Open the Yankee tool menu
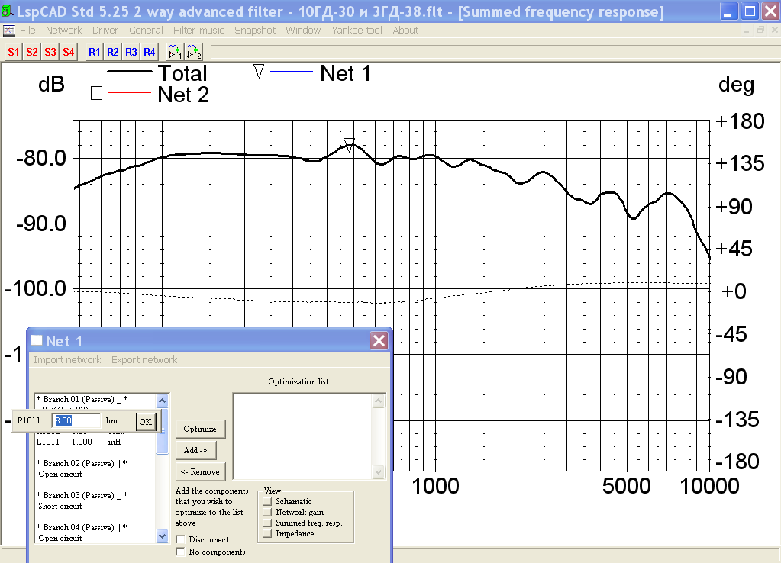This screenshot has height=563, width=781. [357, 31]
